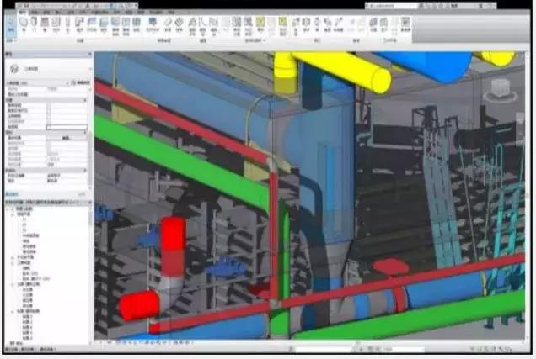Image resolution: width=536 pixels, height=359 pixels.
Task: Toggle the Annotation Crop checkbox
Action: coord(49,116)
